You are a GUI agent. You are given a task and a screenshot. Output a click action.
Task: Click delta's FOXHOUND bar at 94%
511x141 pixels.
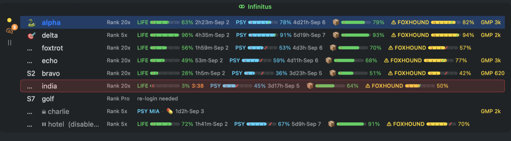446,35
